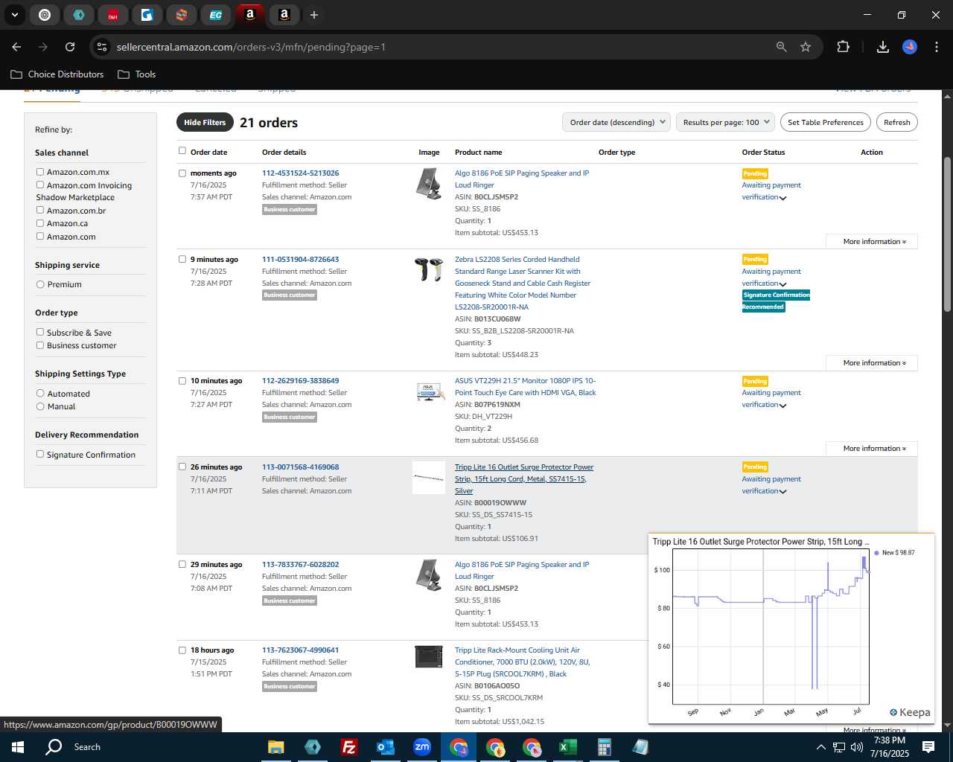This screenshot has height=762, width=953.
Task: Open the Tools bookmark folder
Action: (x=137, y=74)
